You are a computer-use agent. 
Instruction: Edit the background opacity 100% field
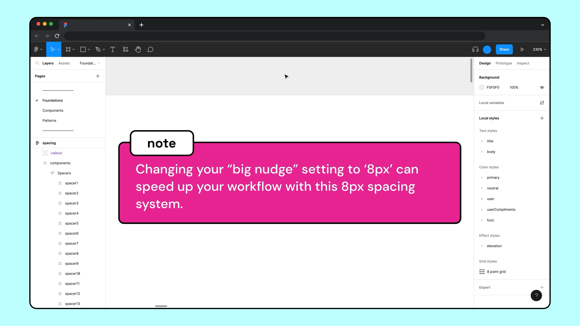[x=514, y=88]
